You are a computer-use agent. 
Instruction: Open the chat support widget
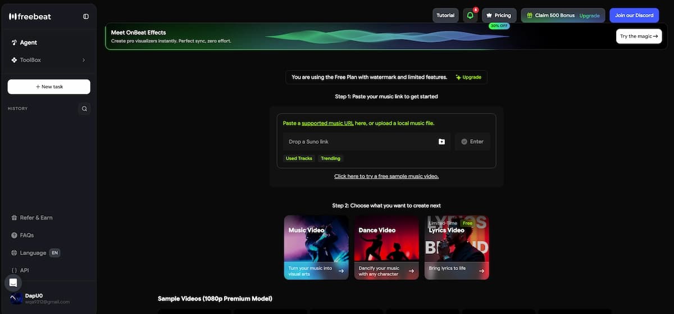(x=14, y=283)
